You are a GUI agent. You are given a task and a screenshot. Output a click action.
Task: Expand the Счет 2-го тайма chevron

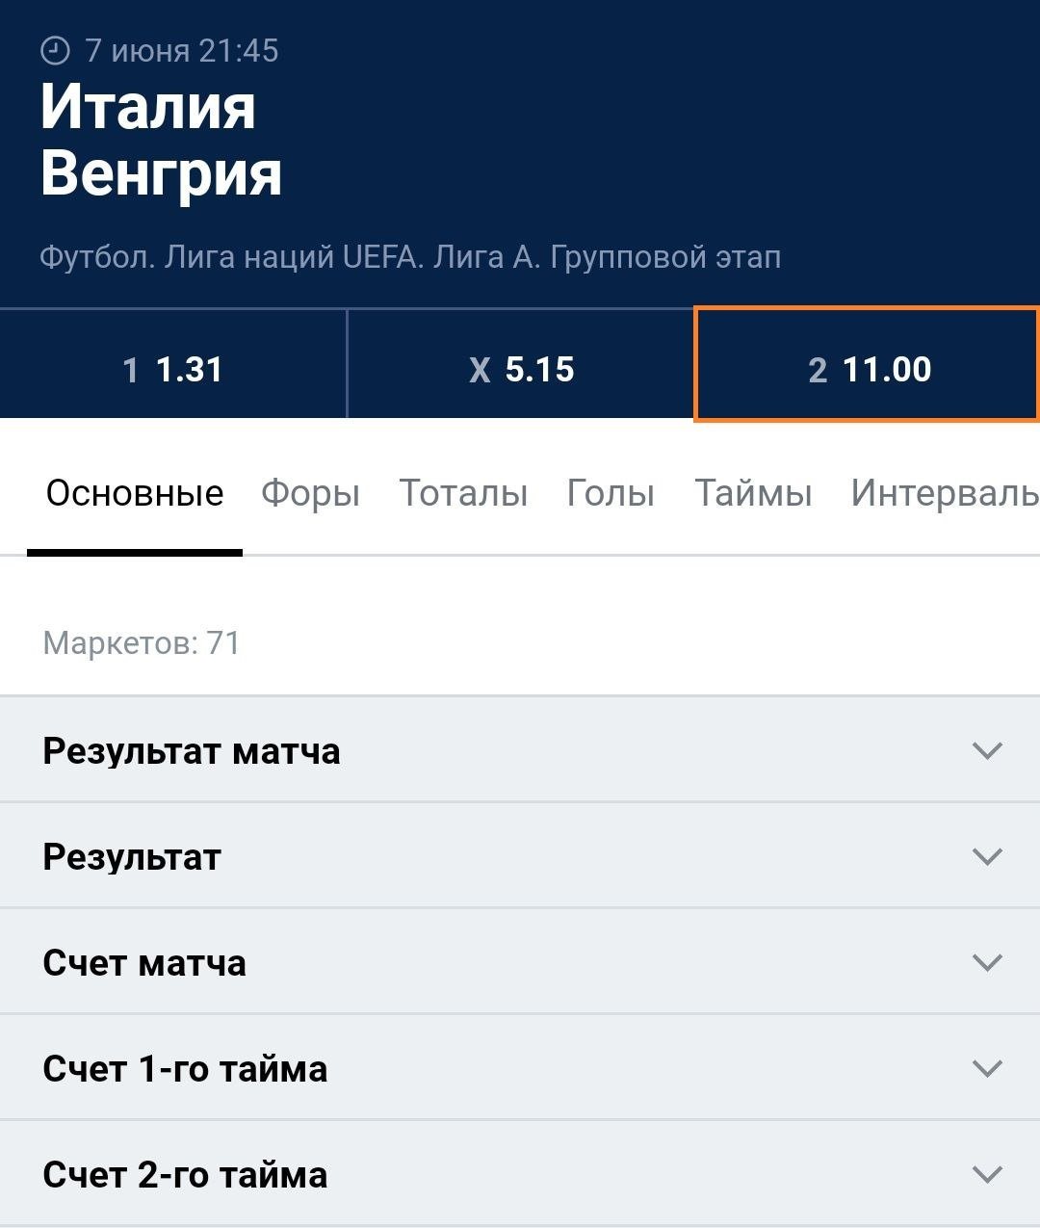[x=987, y=1174]
